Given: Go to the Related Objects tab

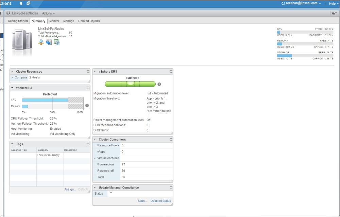Looking at the screenshot, I should pos(89,21).
